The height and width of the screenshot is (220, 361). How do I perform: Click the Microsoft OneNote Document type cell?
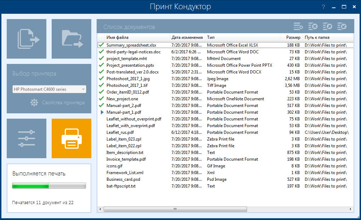point(235,99)
